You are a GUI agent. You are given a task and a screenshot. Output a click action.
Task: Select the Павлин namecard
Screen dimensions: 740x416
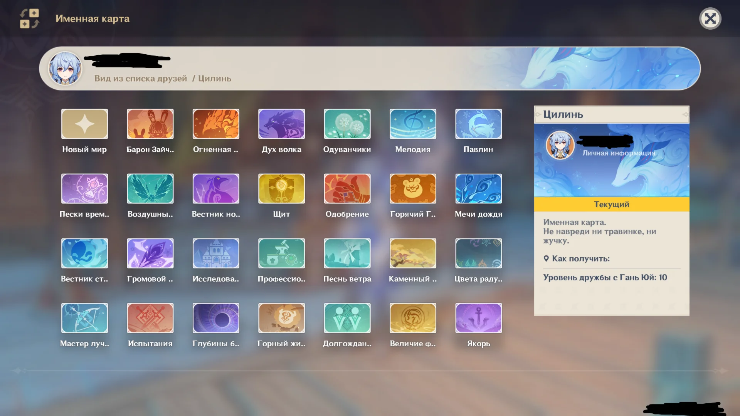(478, 124)
